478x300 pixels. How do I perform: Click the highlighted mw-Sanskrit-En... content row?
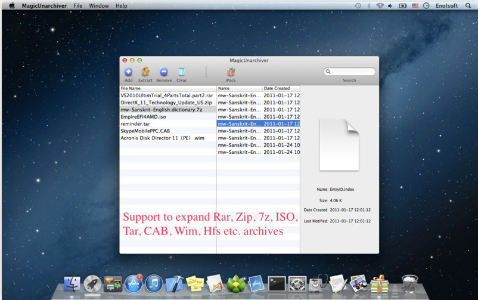pyautogui.click(x=258, y=123)
